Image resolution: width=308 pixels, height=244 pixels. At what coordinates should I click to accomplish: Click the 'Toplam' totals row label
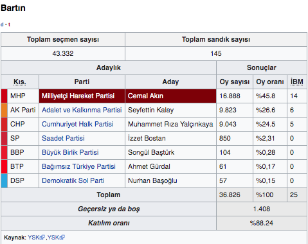click(x=109, y=195)
